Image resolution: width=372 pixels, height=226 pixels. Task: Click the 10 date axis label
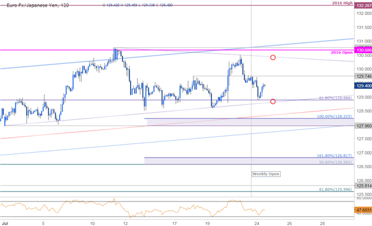[x=93, y=224]
